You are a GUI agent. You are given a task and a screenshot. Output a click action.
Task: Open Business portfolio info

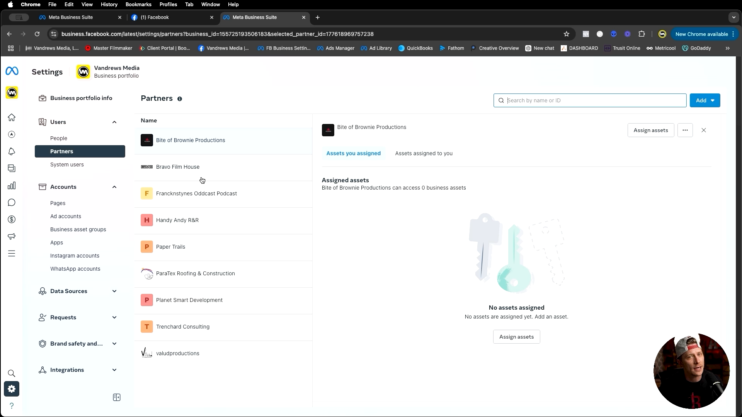[80, 98]
